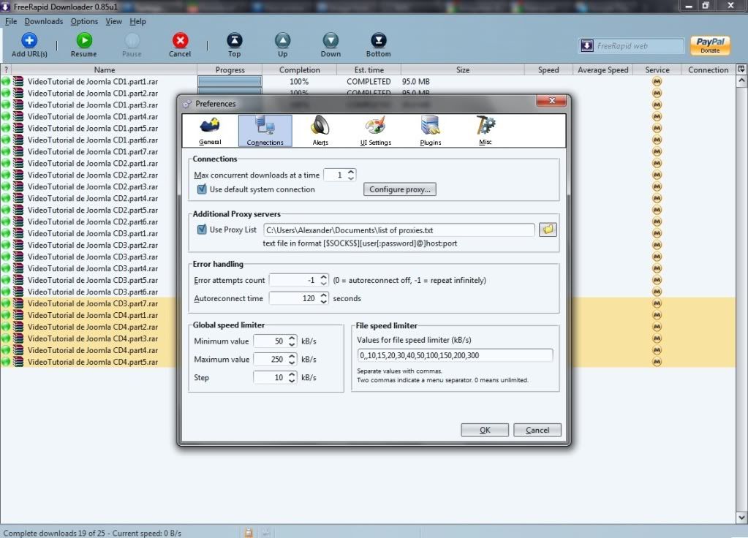Click the Configure proxy... button
This screenshot has height=538, width=748.
point(400,189)
